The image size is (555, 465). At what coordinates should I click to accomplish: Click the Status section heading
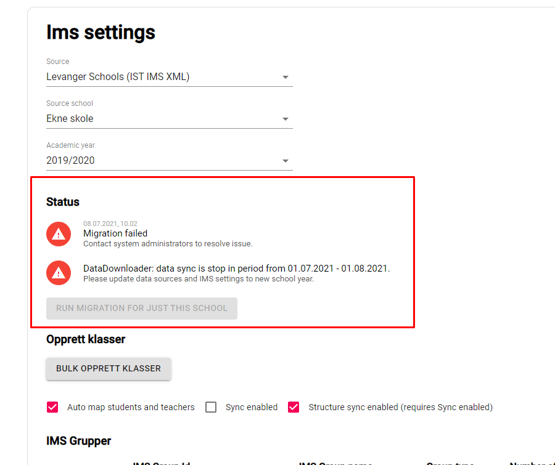(63, 202)
